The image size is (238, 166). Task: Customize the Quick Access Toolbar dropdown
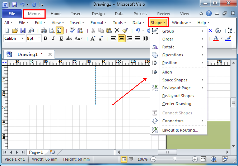(42, 5)
